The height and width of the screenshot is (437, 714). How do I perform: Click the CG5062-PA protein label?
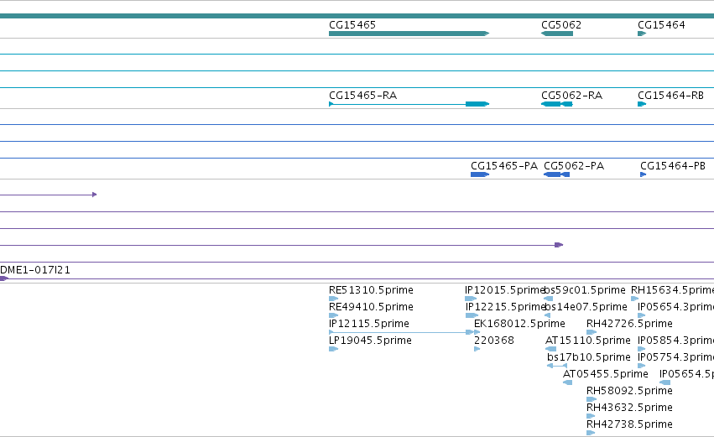click(x=574, y=166)
